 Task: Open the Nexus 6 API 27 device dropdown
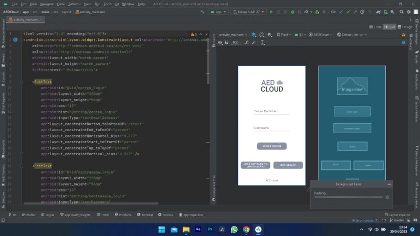pos(248,12)
